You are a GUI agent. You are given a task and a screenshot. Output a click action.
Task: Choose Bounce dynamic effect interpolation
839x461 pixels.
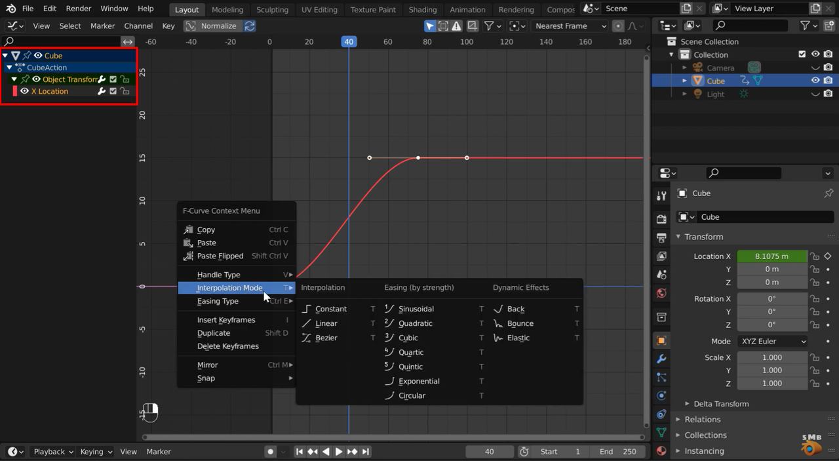tap(536, 323)
